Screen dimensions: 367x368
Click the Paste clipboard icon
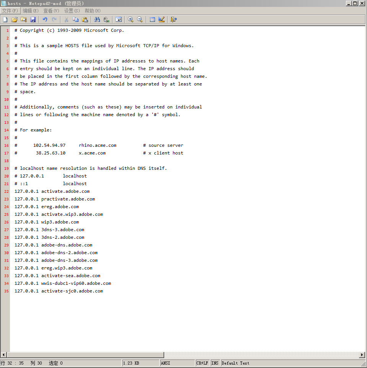85,20
